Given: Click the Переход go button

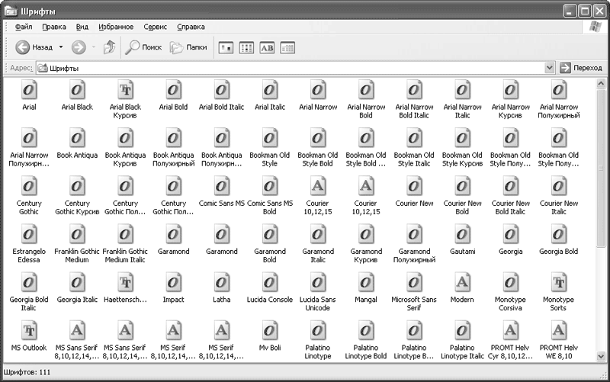Looking at the screenshot, I should click(581, 68).
